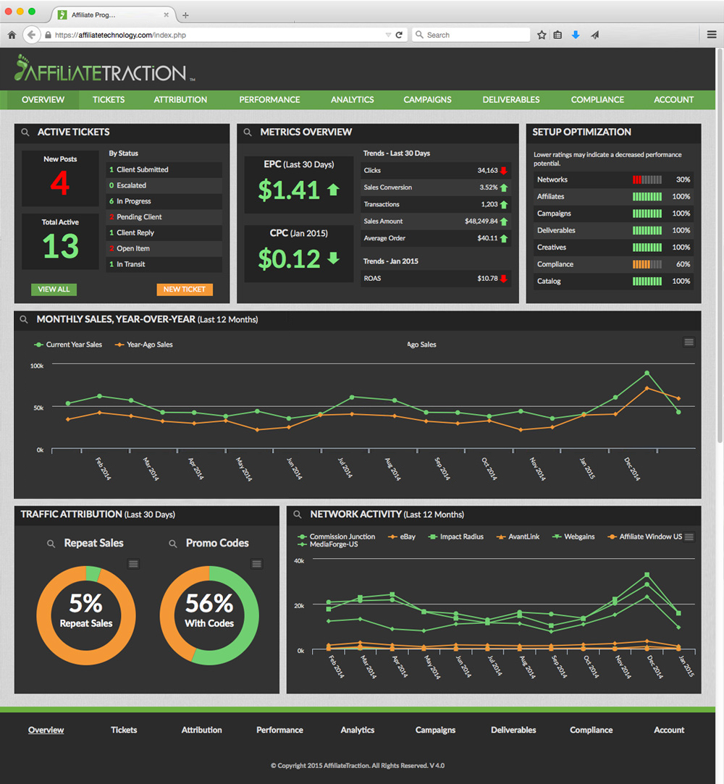Open the Tickets tab in green navigation
The height and width of the screenshot is (784, 724).
pyautogui.click(x=109, y=99)
